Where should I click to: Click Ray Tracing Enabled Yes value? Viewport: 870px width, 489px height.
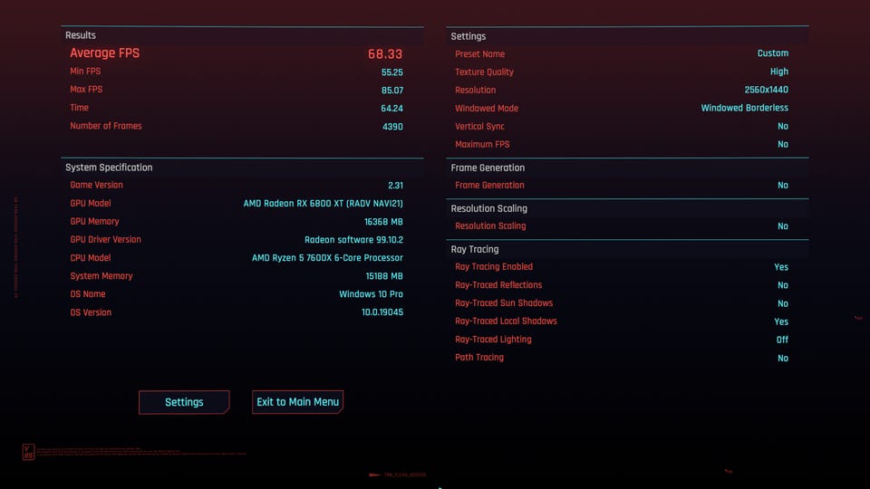coord(781,267)
